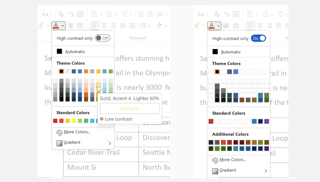Image resolution: width=320 pixels, height=182 pixels.
Task: Click the Decrease Indent icon in left ribbon
Action: (x=141, y=14)
